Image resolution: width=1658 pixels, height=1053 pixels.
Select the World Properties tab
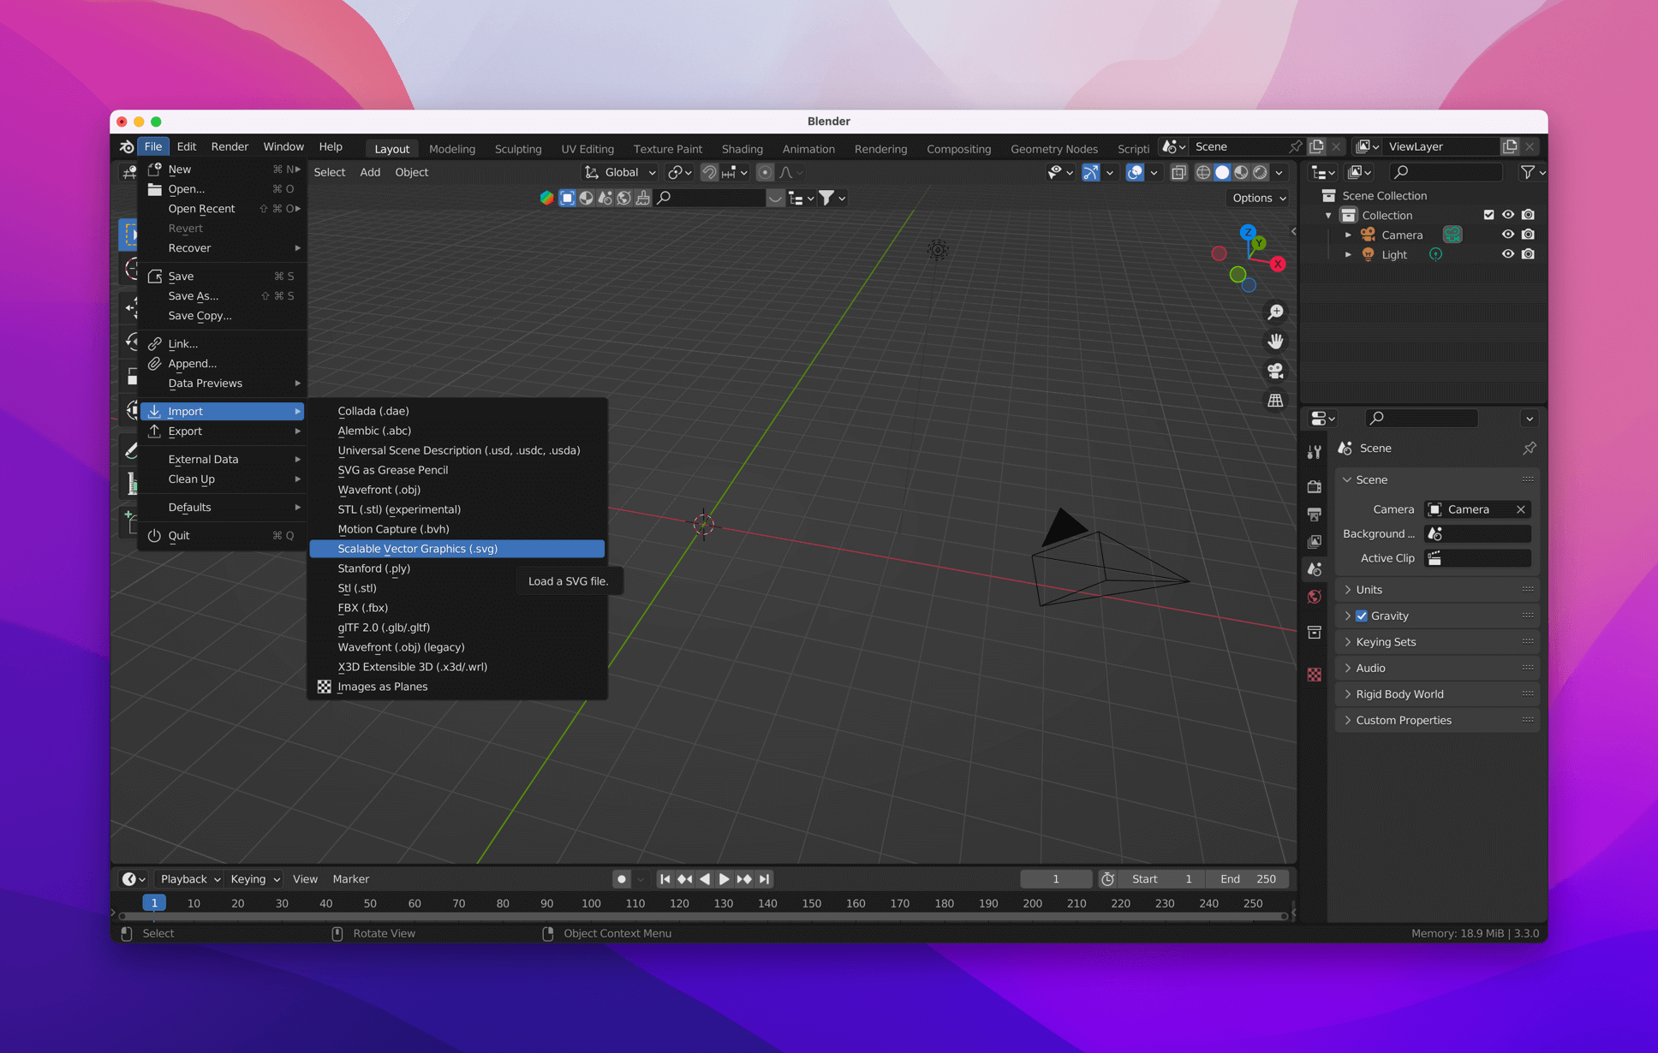(1316, 597)
